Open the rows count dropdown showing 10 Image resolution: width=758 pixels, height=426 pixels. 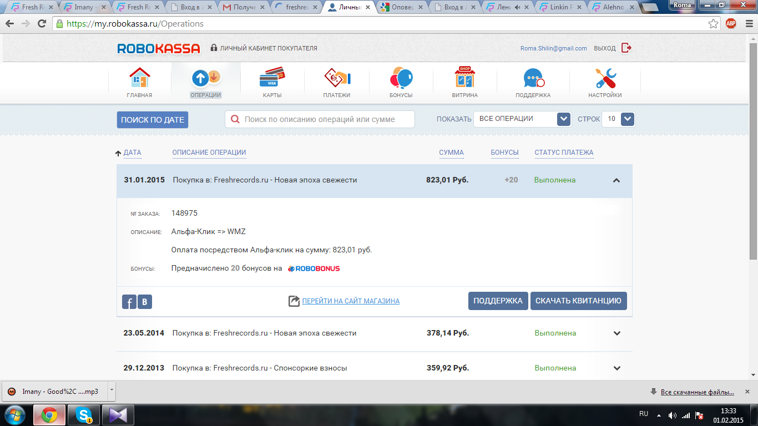(618, 119)
